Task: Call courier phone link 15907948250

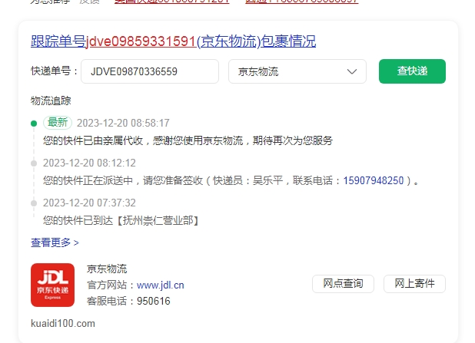Action: (374, 180)
